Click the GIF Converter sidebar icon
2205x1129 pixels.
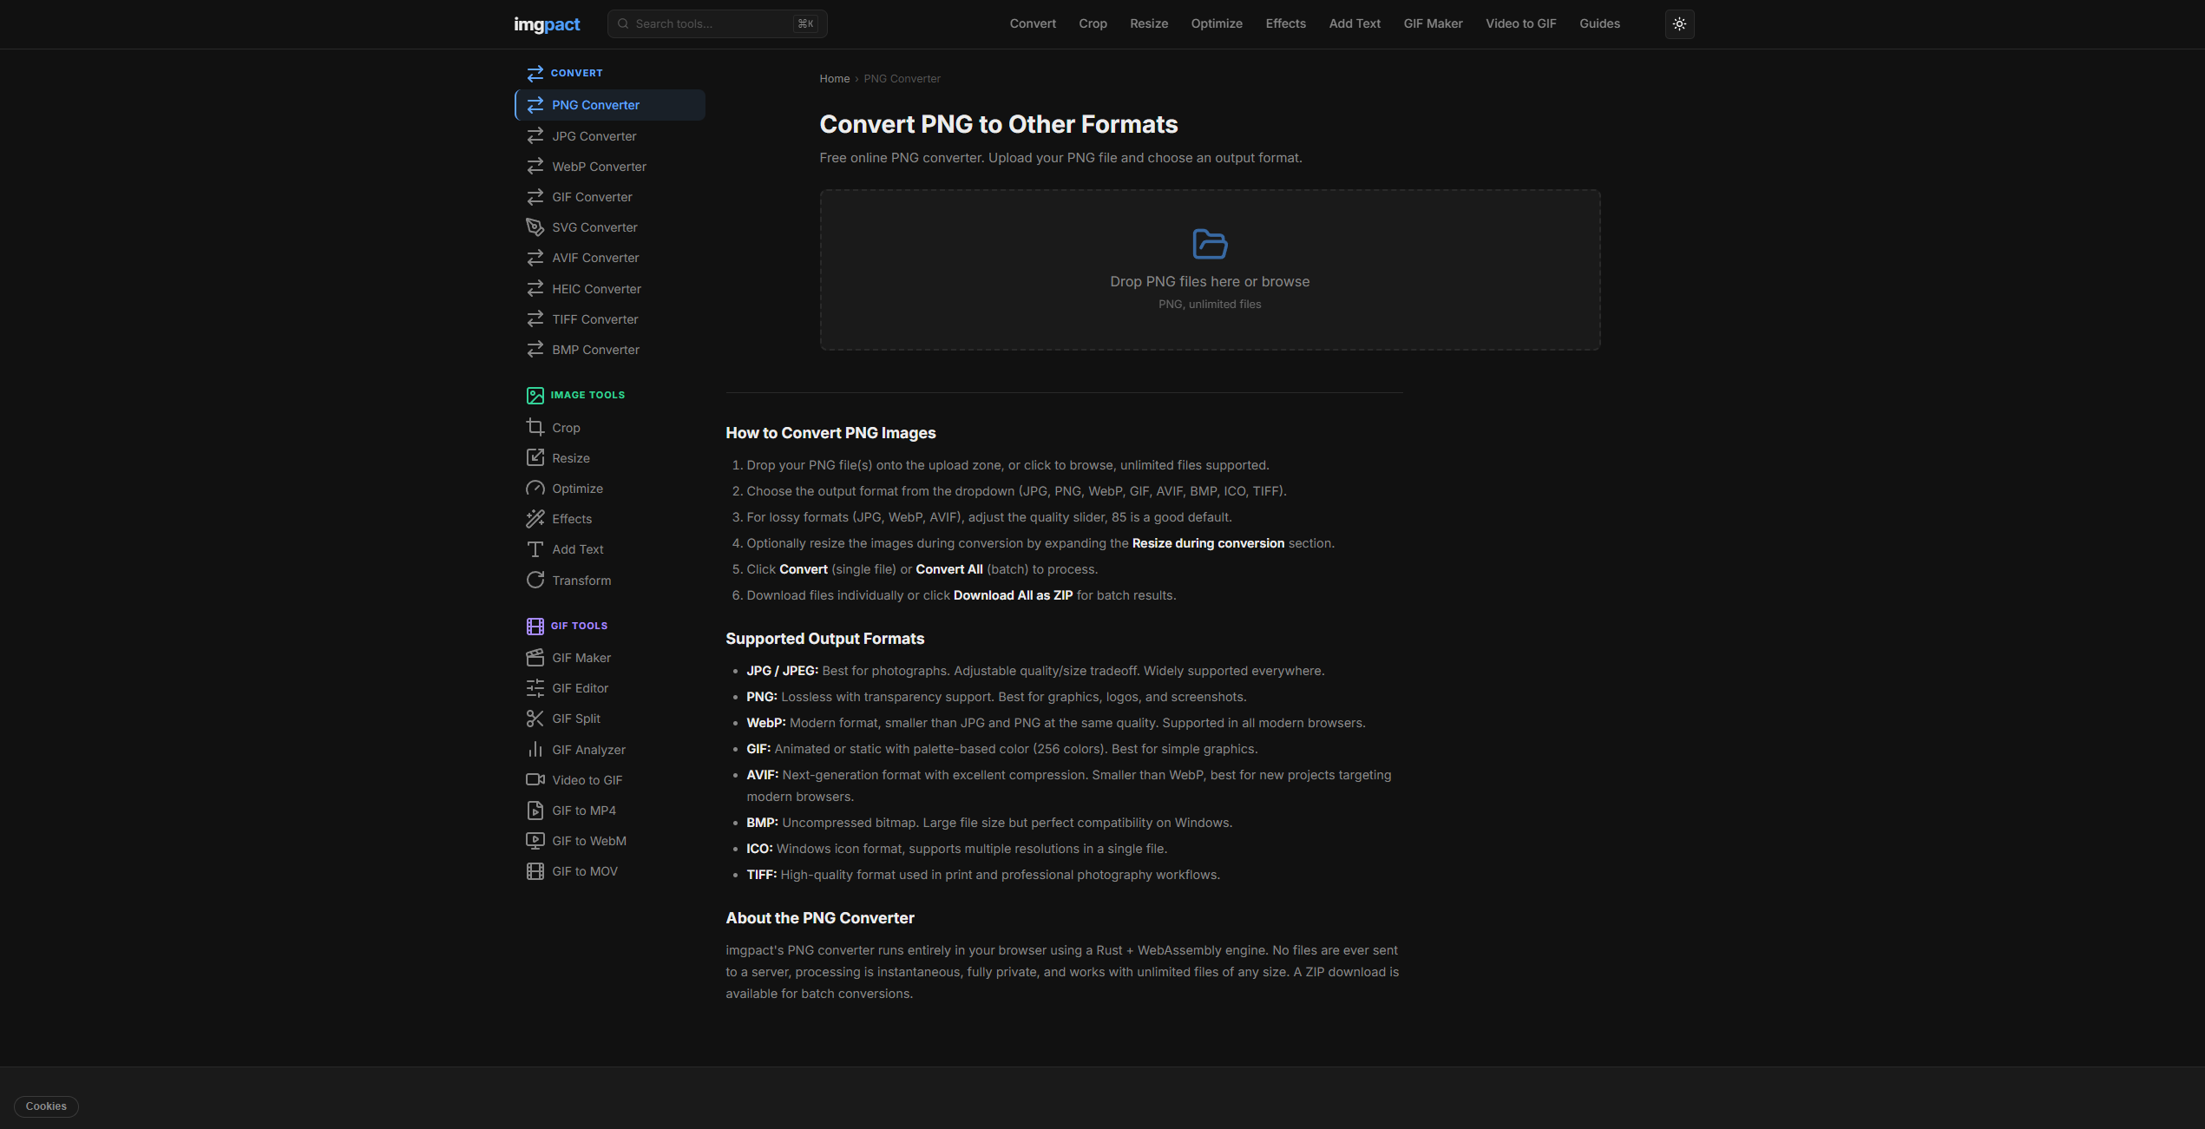point(535,197)
